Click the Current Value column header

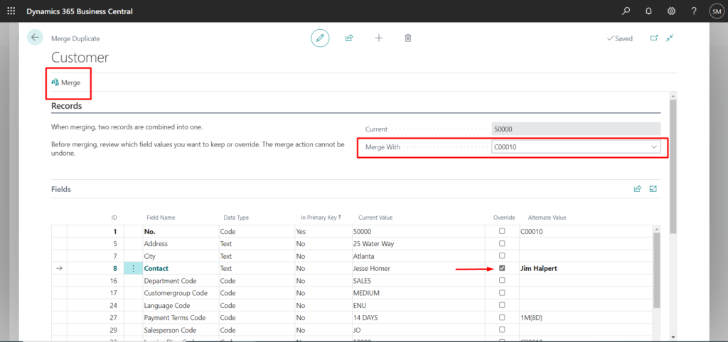pyautogui.click(x=375, y=217)
